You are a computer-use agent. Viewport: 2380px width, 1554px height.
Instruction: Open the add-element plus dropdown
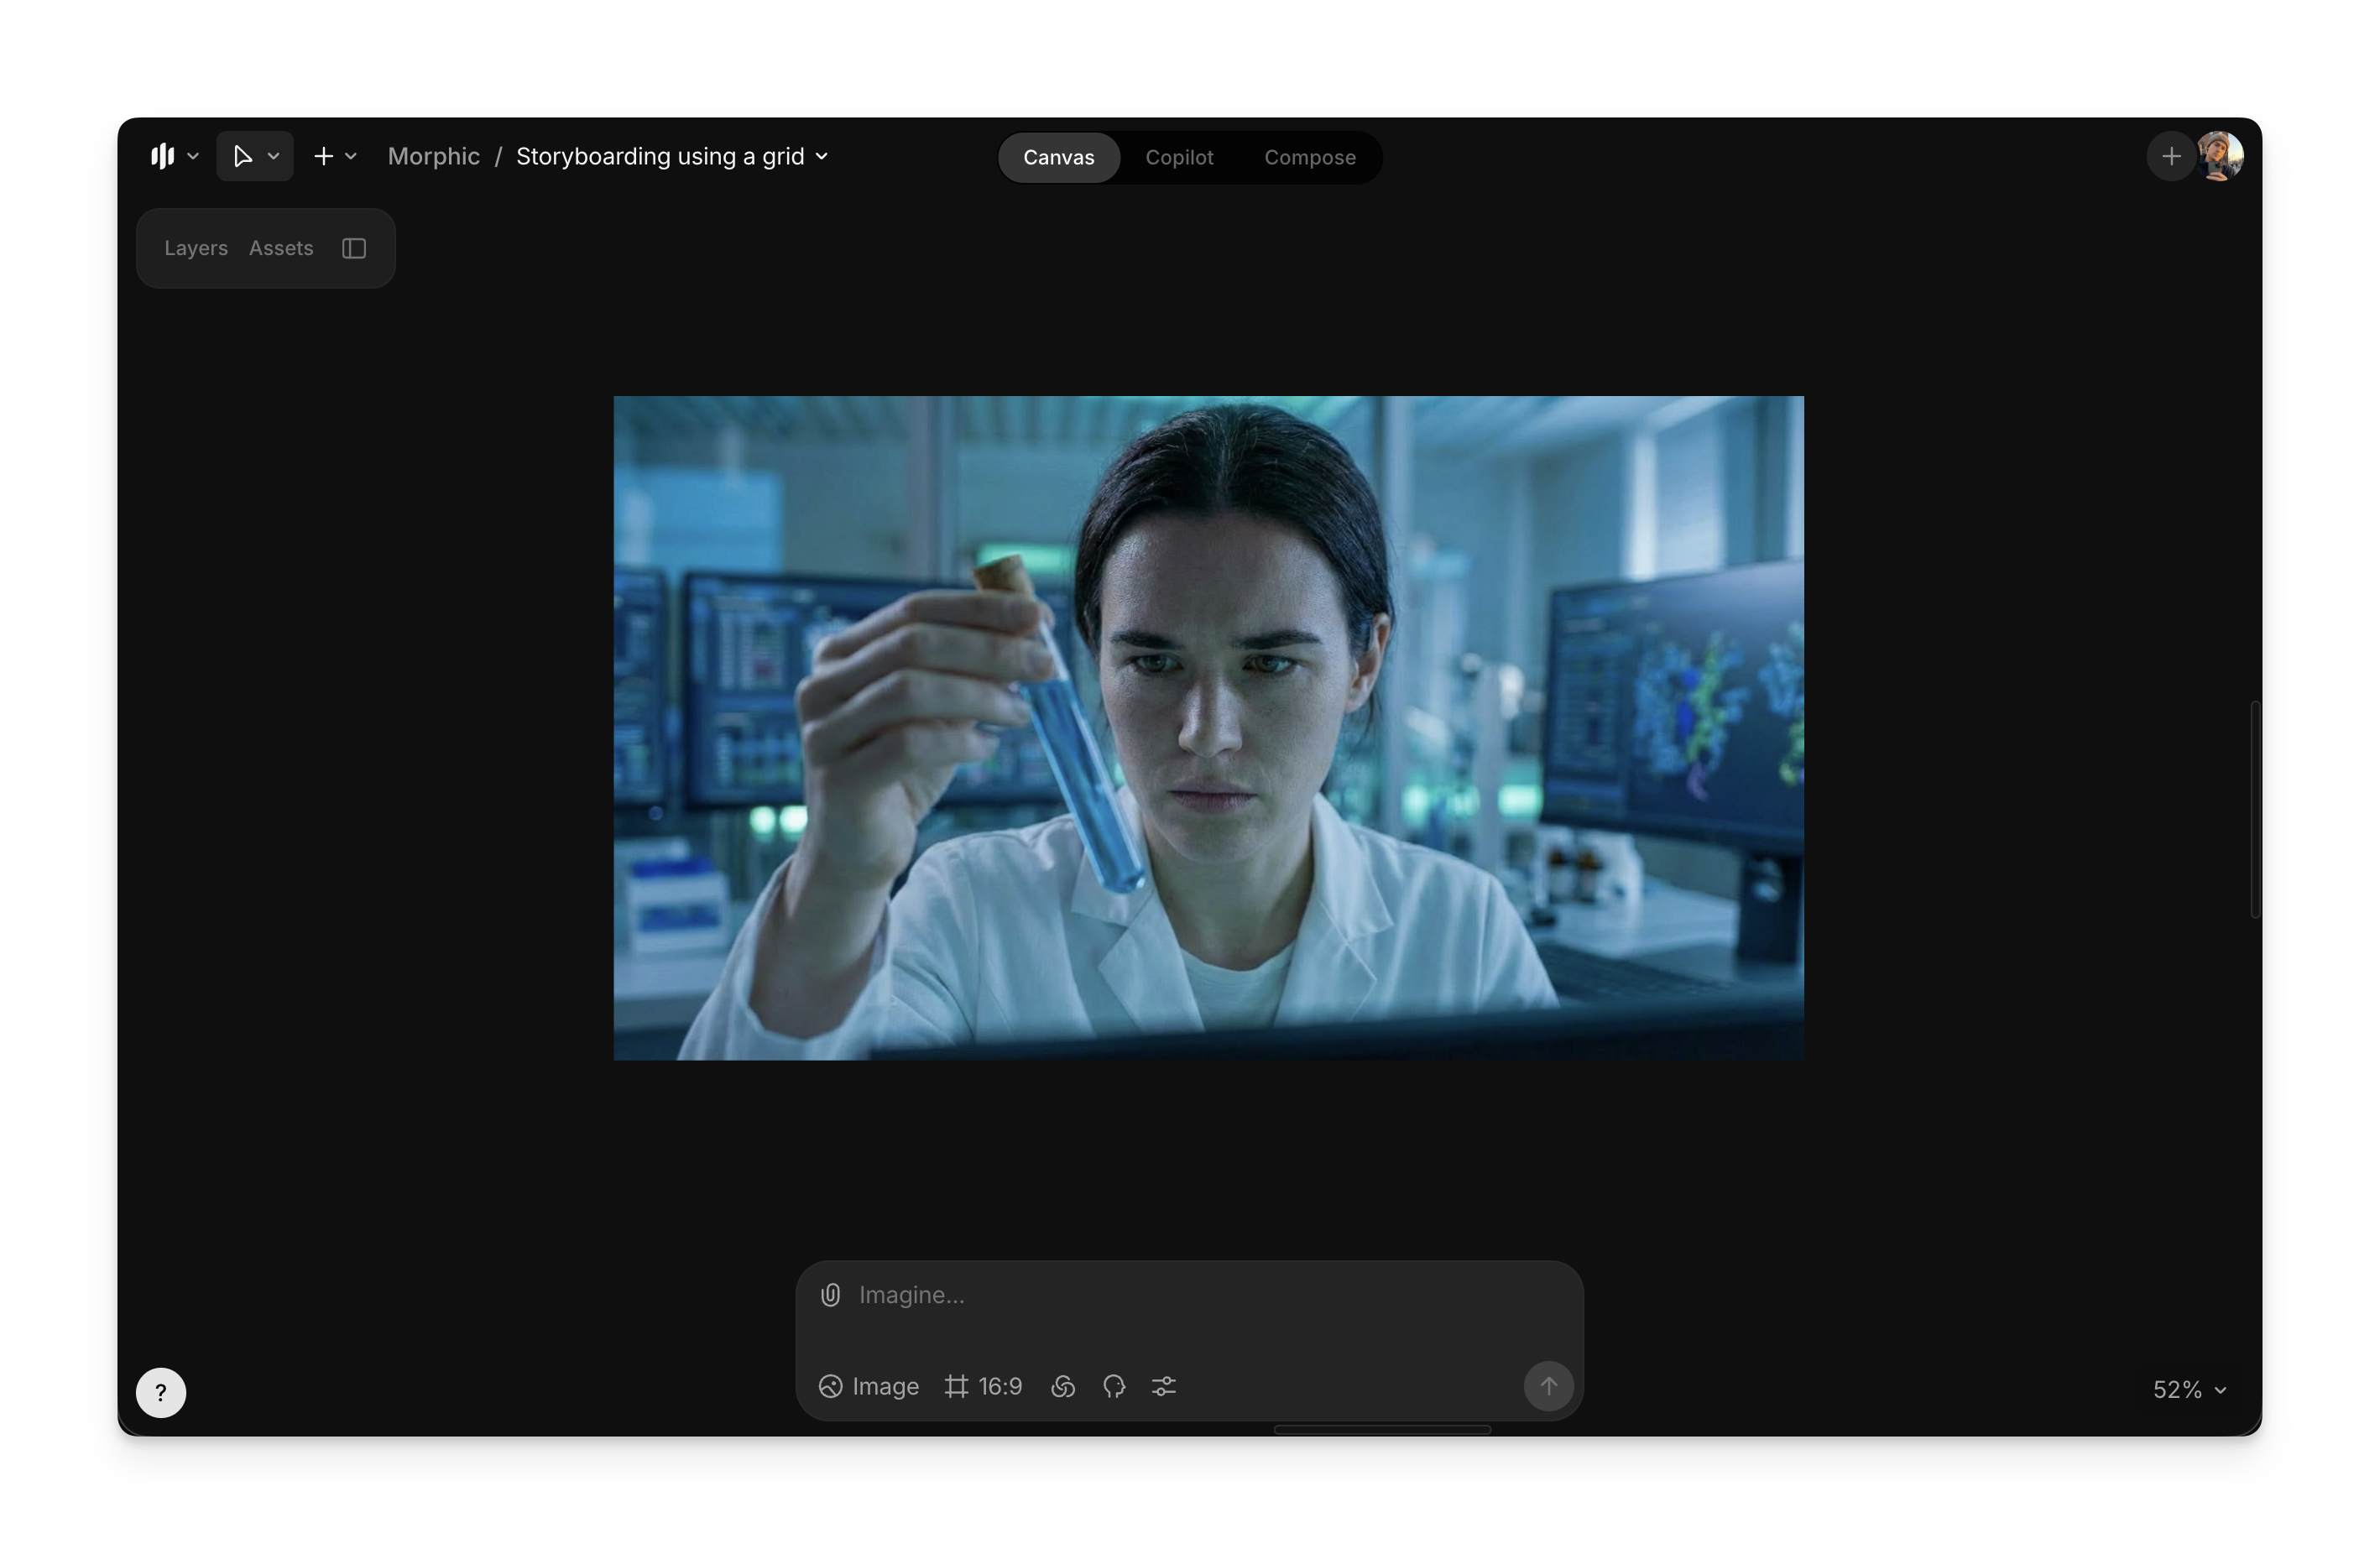tap(335, 156)
